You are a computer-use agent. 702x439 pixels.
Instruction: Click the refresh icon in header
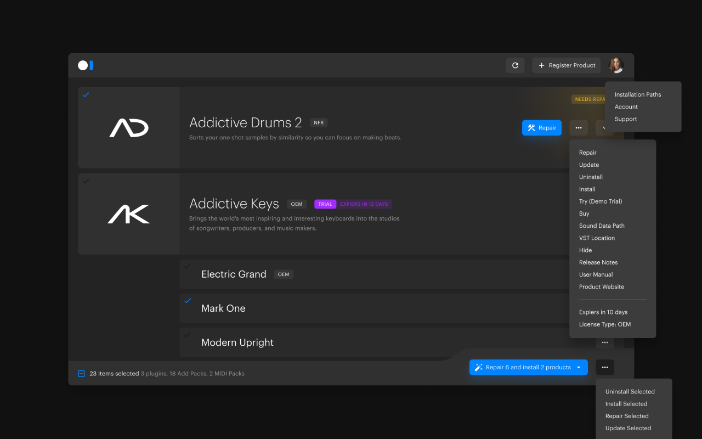tap(515, 65)
